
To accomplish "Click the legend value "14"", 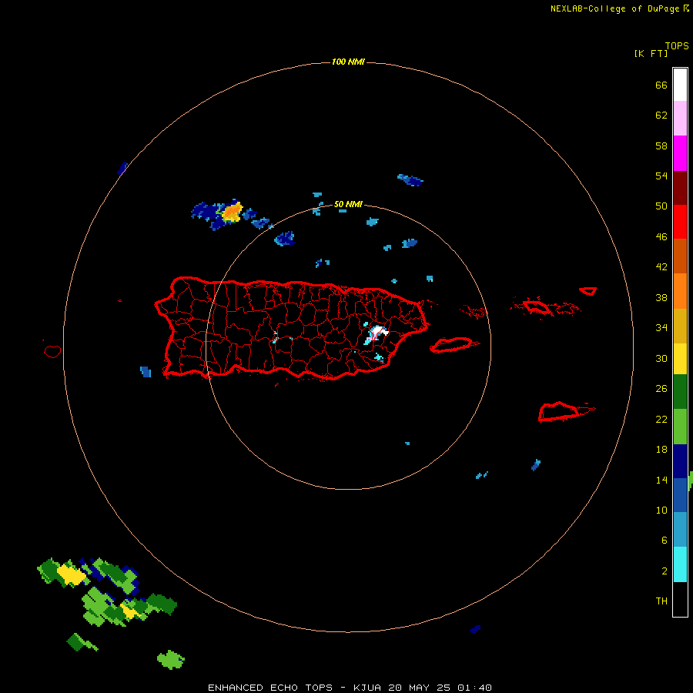I will [661, 480].
